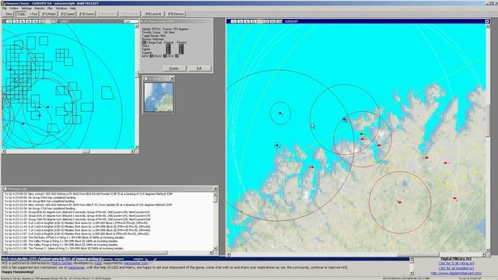This screenshot has width=498, height=280.
Task: Open the Reports menu
Action: [39, 9]
